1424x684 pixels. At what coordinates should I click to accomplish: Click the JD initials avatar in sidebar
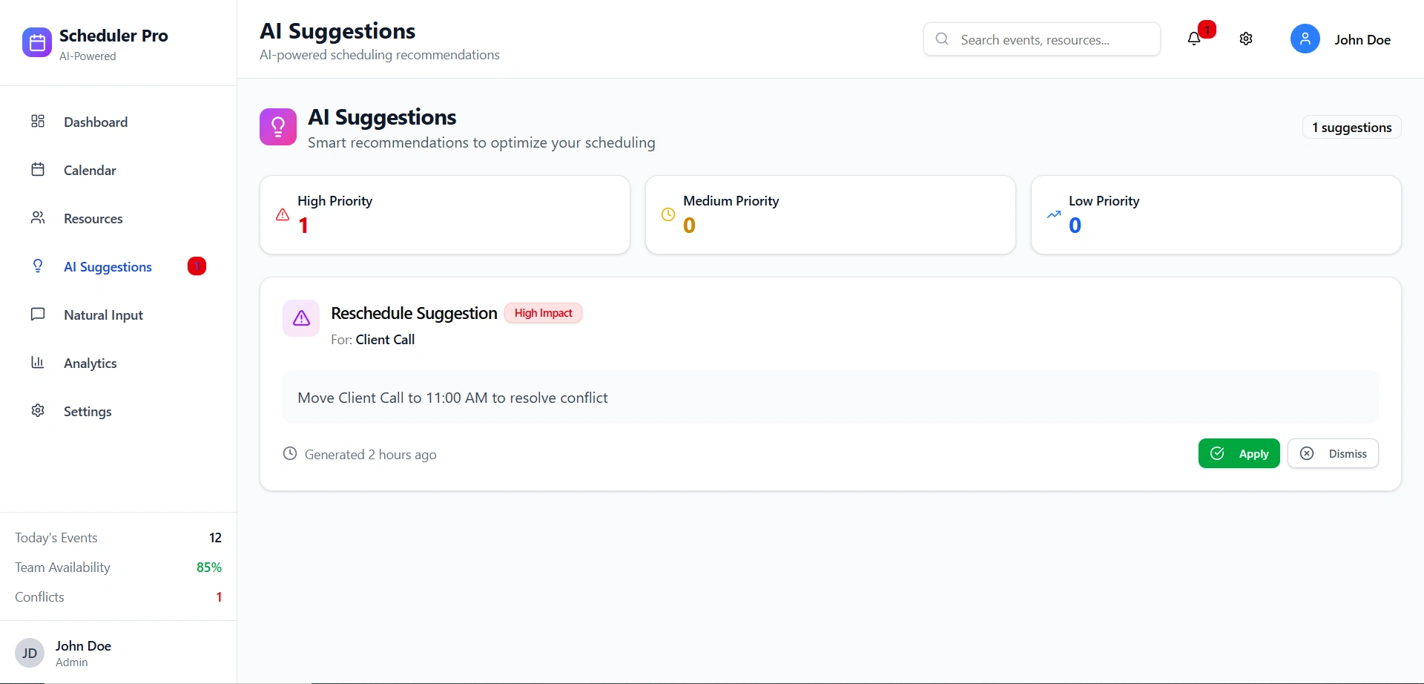pyautogui.click(x=30, y=653)
